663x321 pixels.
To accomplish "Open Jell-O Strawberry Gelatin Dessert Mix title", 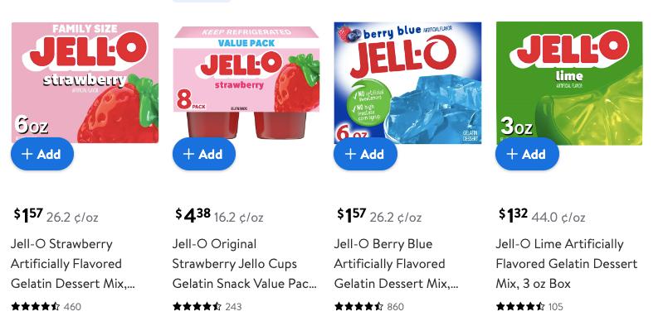I will pyautogui.click(x=73, y=264).
